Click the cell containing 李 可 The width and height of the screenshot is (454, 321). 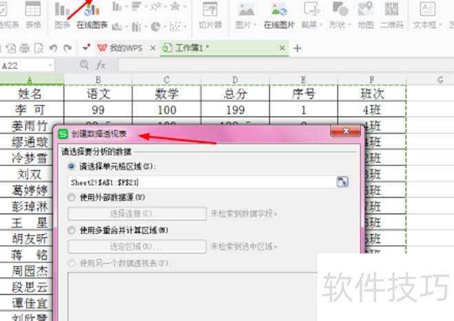click(x=30, y=110)
